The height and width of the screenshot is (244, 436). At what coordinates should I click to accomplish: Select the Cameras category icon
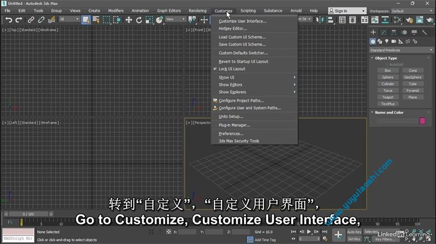[x=394, y=41]
